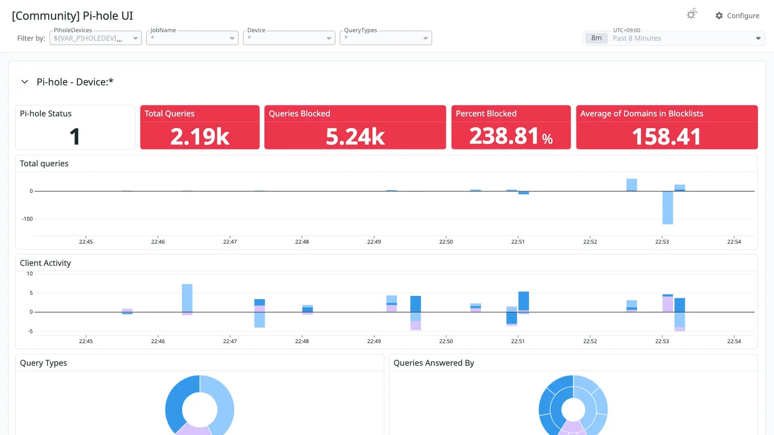Viewport: 774px width, 435px height.
Task: Click the Client Activity chart title
Action: pyautogui.click(x=45, y=263)
